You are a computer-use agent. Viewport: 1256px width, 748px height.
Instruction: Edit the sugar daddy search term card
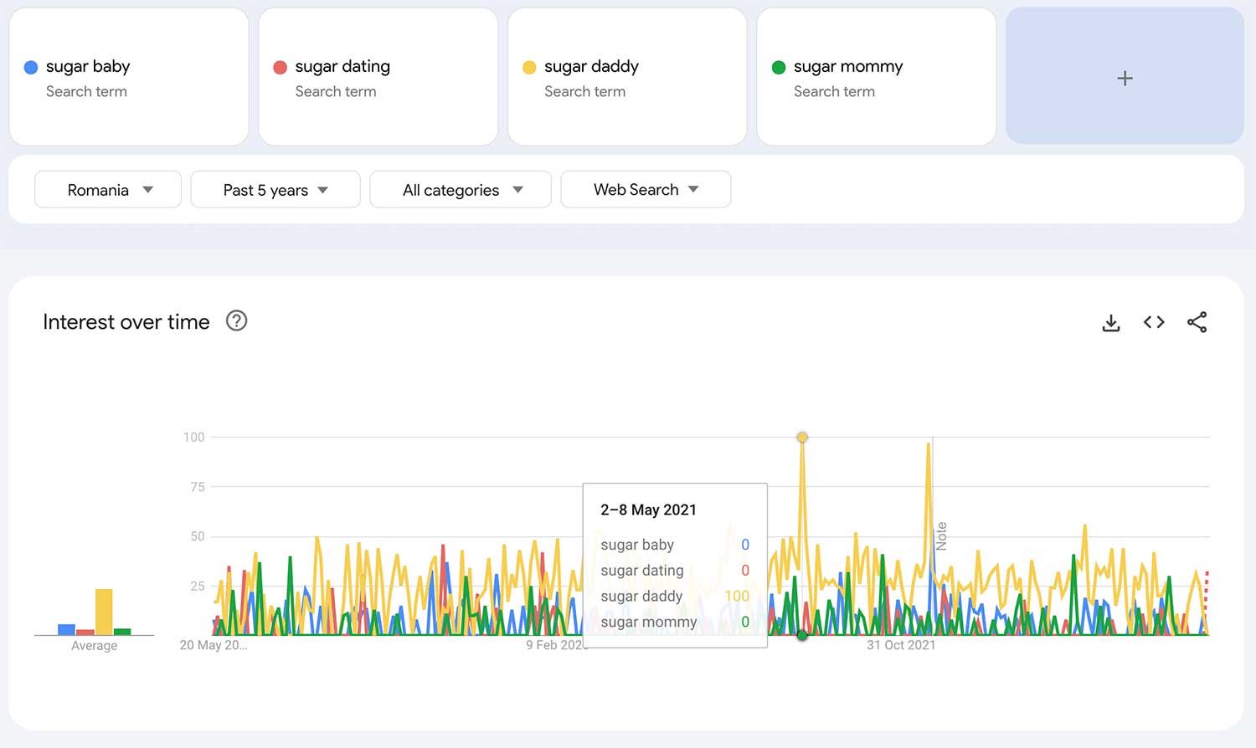pyautogui.click(x=627, y=77)
